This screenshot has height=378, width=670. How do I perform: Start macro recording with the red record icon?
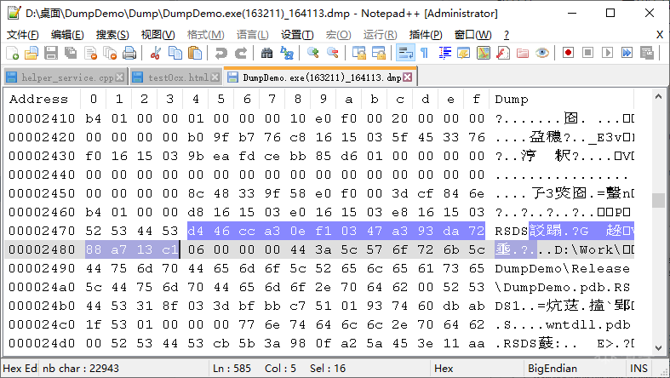pos(568,53)
